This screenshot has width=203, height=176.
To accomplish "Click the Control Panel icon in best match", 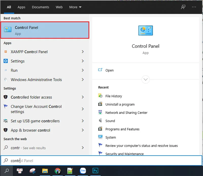I will click(x=8, y=30).
